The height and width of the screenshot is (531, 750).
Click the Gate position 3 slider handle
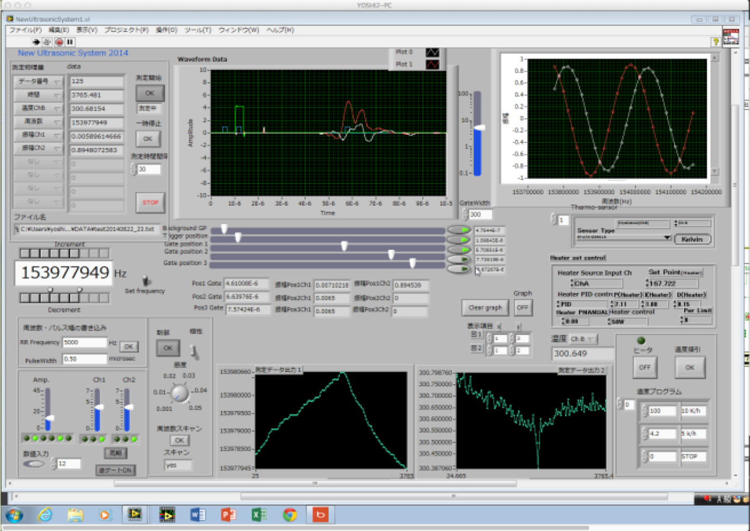[412, 263]
